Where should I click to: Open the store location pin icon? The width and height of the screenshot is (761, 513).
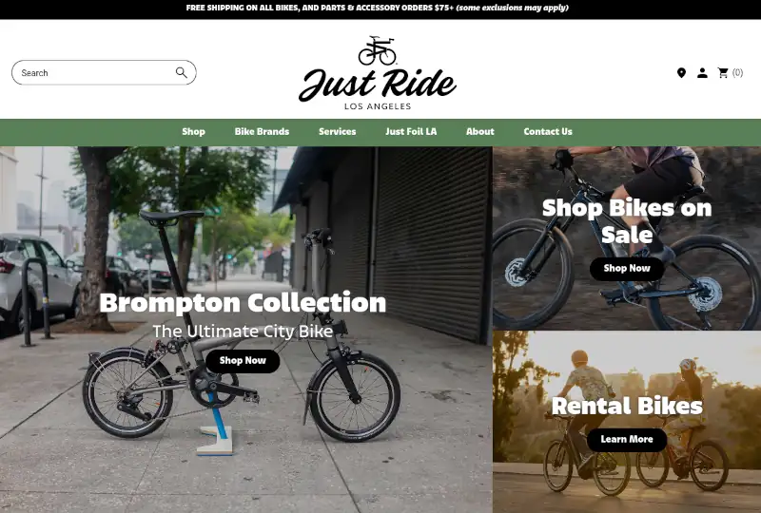coord(681,73)
